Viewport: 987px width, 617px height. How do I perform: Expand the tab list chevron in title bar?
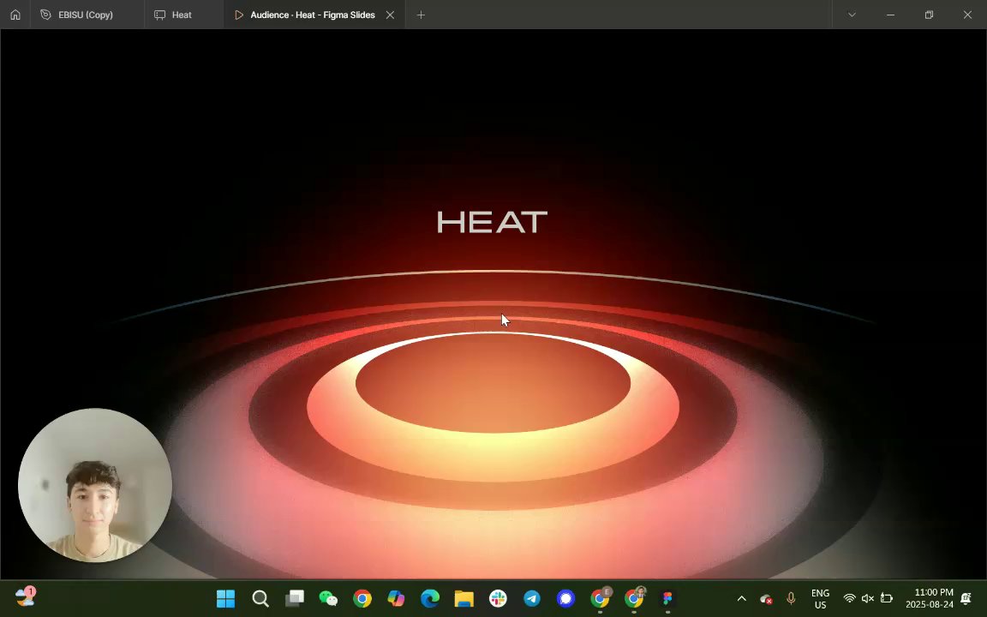coord(852,15)
